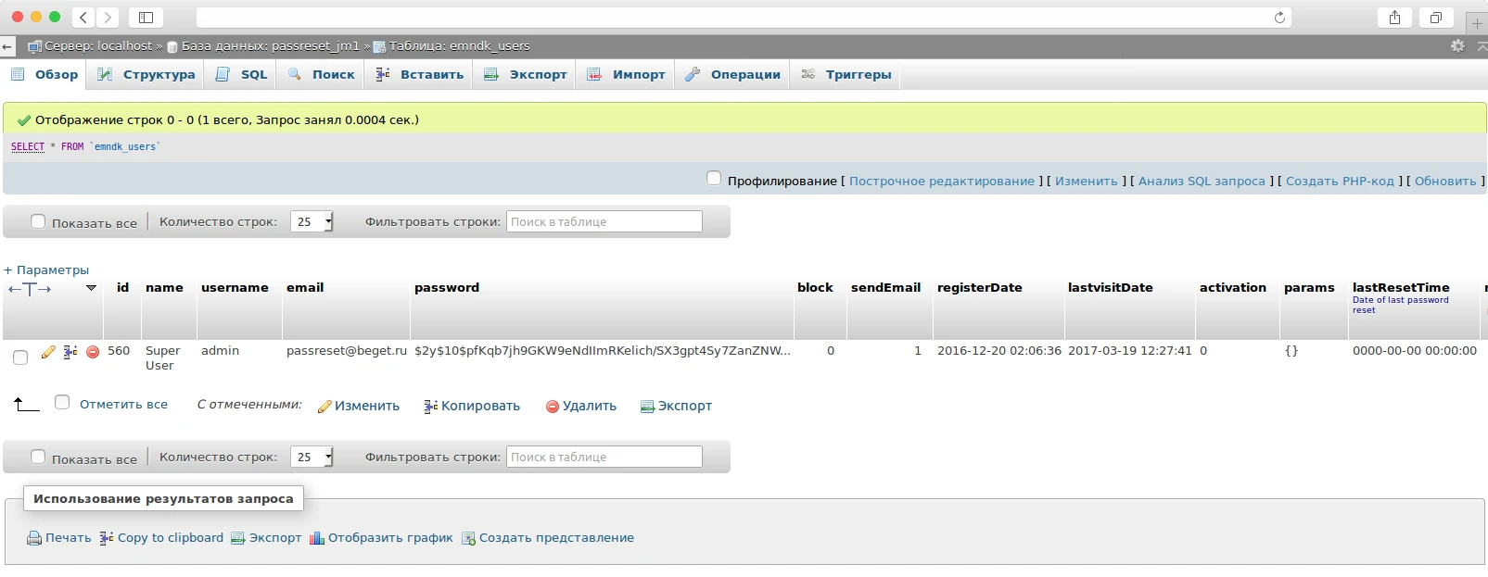The width and height of the screenshot is (1488, 577).
Task: Click Копировать for checked rows
Action: [472, 406]
